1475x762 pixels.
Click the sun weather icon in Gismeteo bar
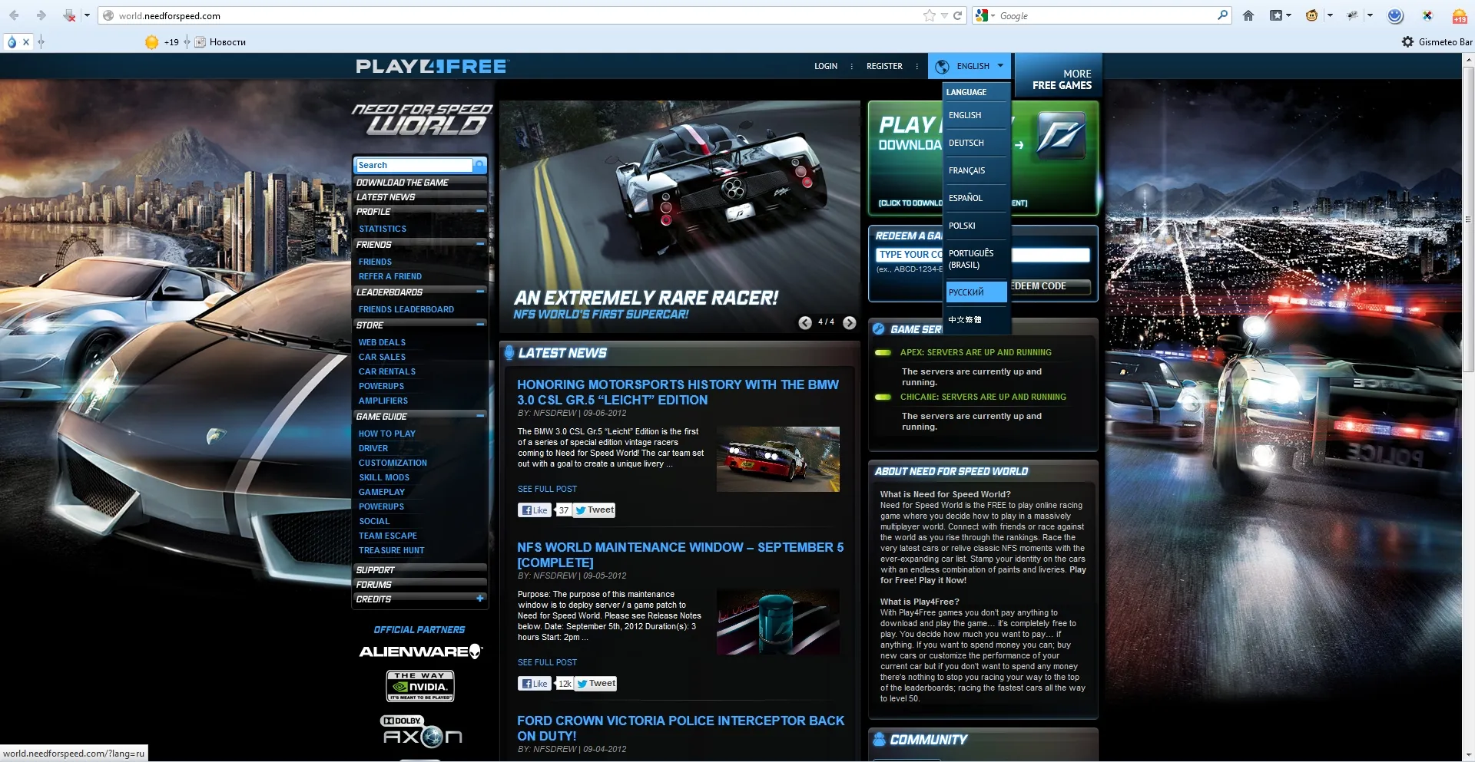(152, 42)
